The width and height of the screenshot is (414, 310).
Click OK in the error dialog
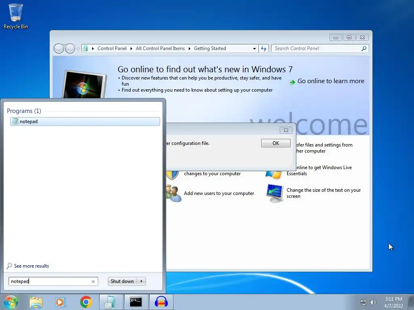click(276, 143)
